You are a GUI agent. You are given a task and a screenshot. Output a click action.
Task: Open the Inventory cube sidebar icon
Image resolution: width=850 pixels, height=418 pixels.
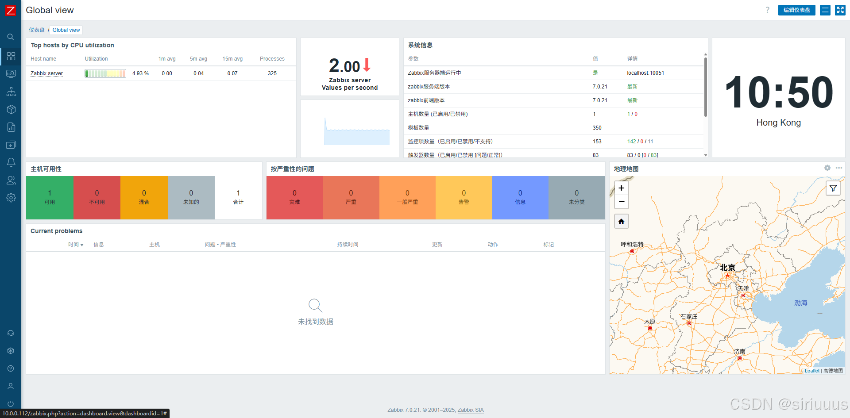click(11, 109)
